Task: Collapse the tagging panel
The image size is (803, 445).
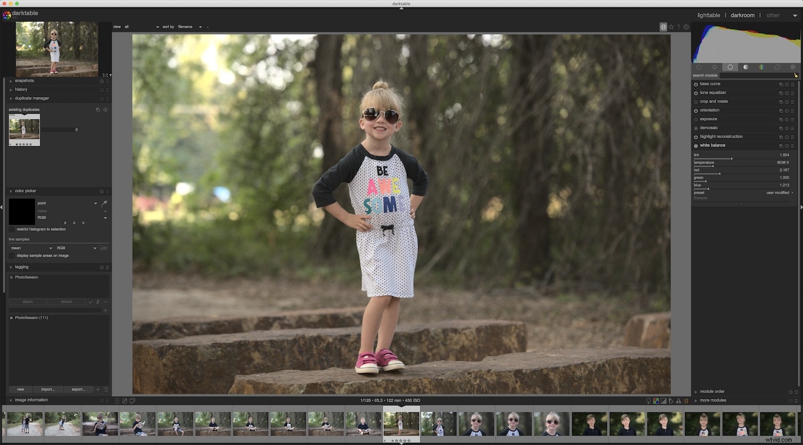Action: [x=10, y=267]
